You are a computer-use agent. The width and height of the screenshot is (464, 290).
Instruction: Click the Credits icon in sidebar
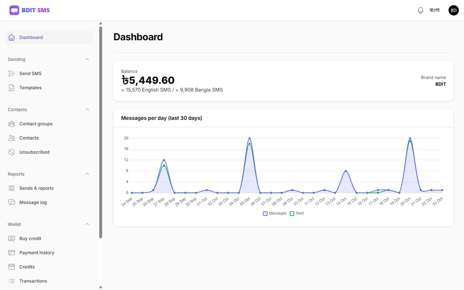(12, 267)
